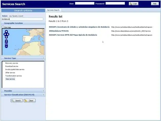Select Download service in Service Type list
The height and width of the screenshot is (121, 161).
click(x=12, y=66)
